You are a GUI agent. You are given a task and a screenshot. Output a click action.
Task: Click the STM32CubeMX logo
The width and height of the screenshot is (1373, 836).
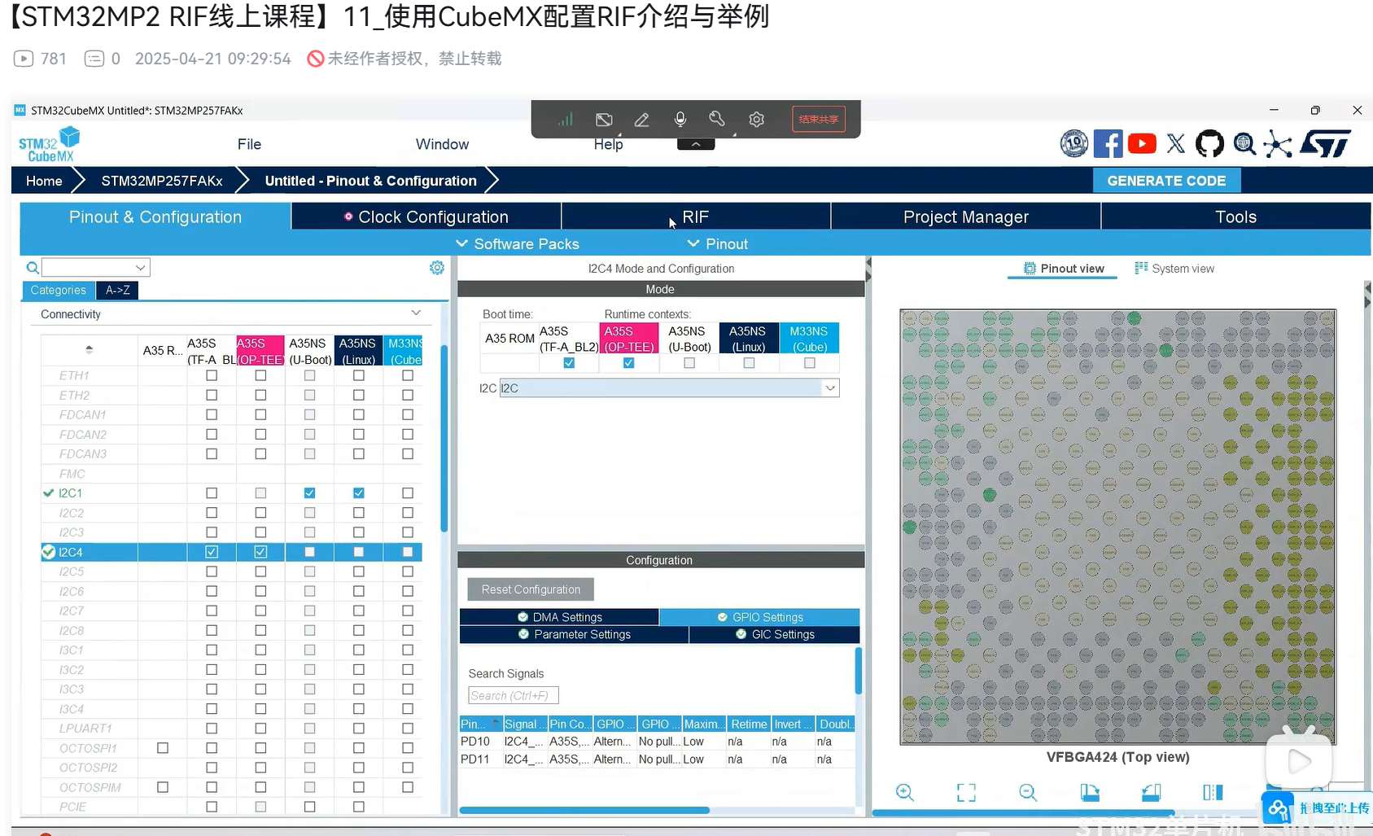(50, 144)
